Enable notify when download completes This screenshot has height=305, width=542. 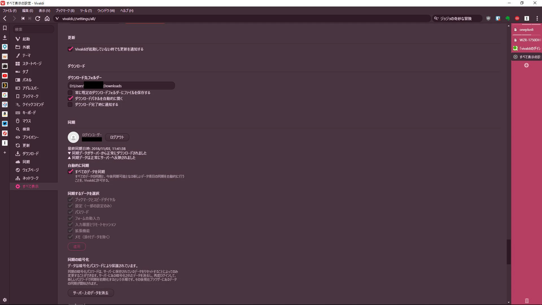(x=70, y=104)
